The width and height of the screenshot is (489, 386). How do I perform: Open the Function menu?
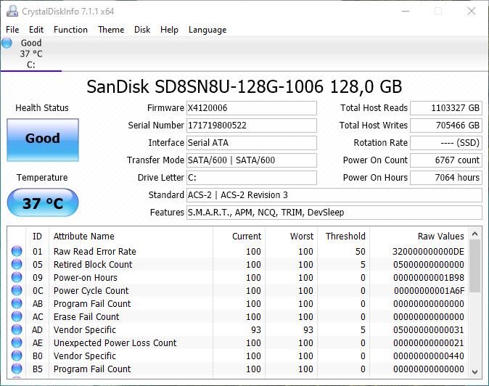[70, 30]
